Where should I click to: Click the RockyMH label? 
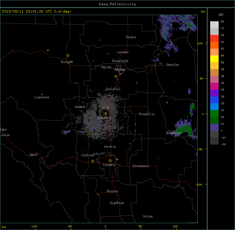[67, 62]
